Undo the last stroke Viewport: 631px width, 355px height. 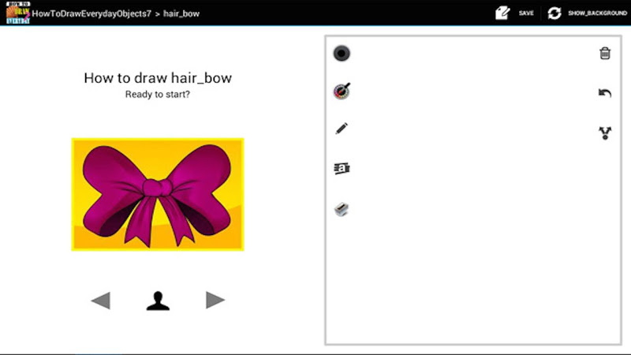(x=605, y=93)
